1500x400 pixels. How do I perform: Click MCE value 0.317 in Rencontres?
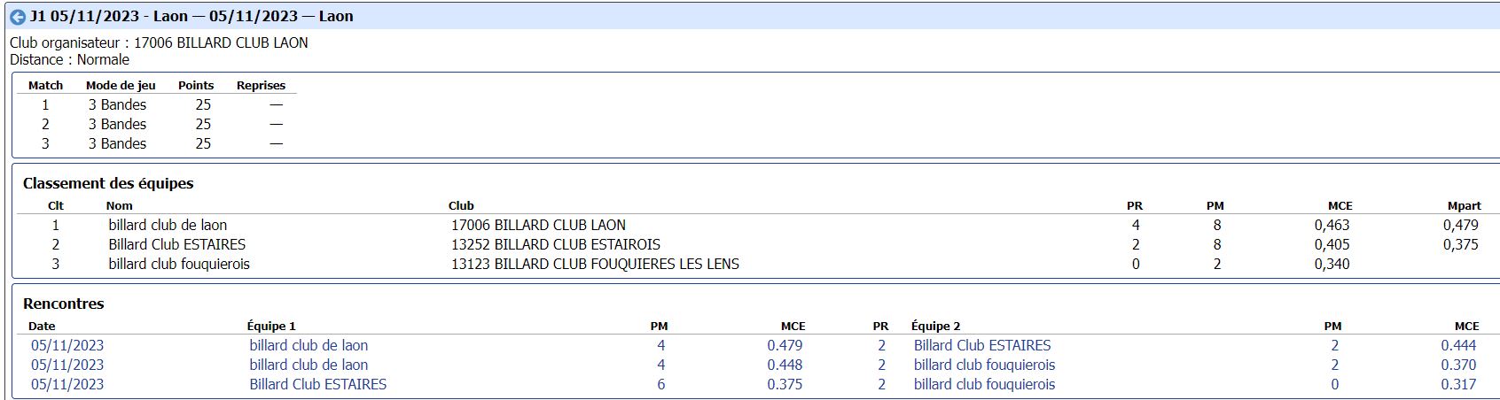pyautogui.click(x=1458, y=385)
